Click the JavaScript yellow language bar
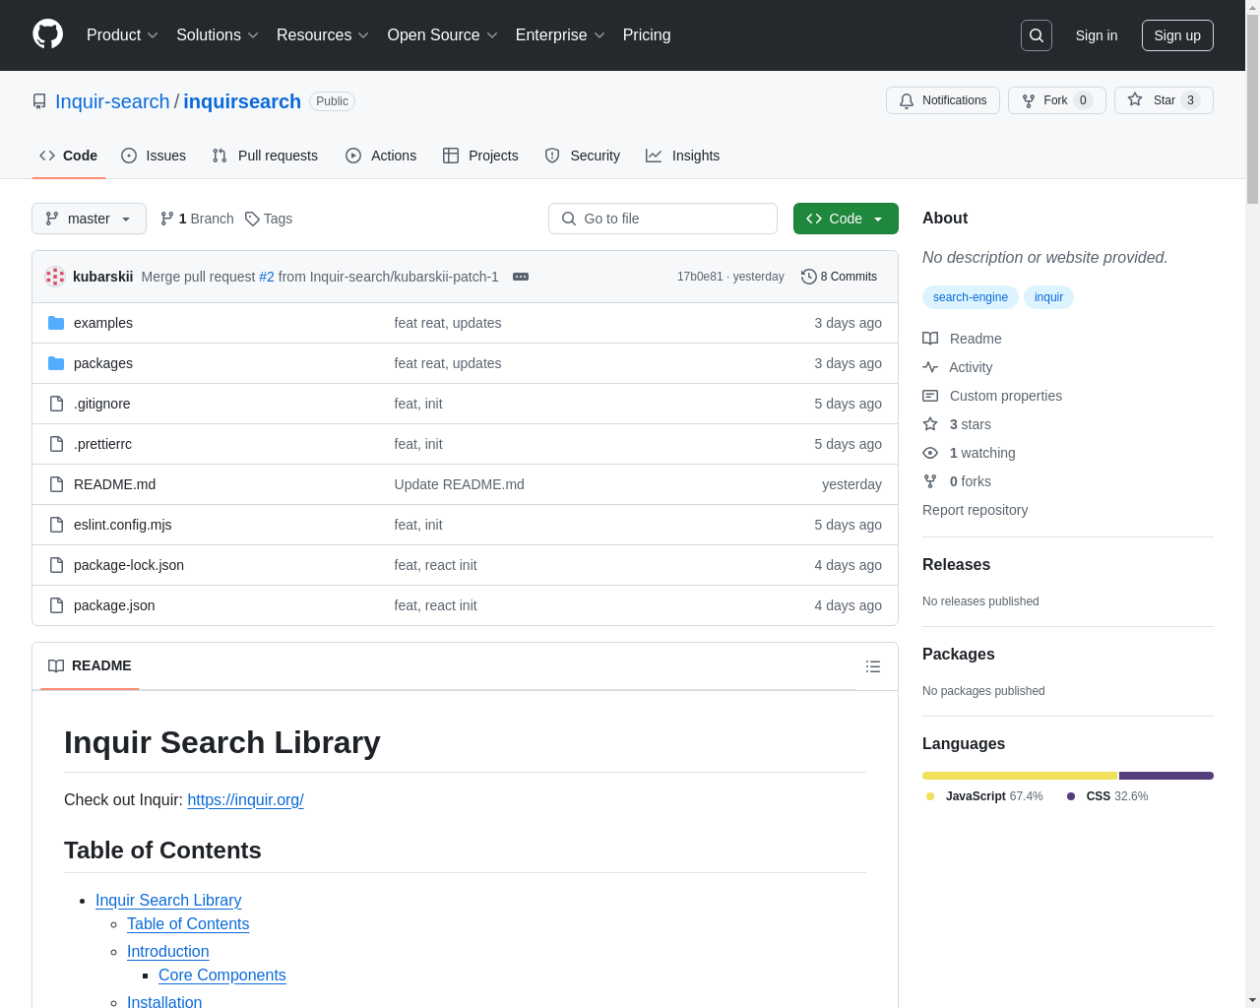This screenshot has width=1260, height=1008. coord(1020,776)
